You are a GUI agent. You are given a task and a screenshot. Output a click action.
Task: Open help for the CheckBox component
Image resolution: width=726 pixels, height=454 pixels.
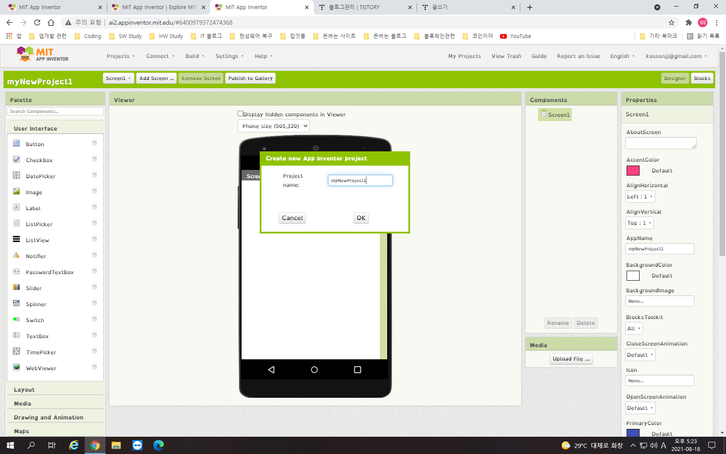[94, 160]
